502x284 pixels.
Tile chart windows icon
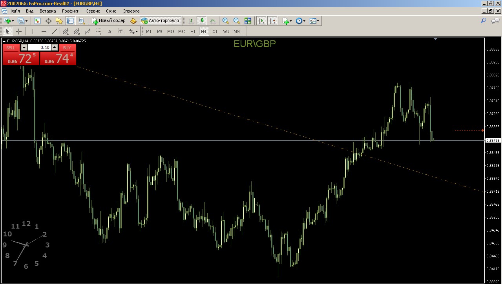tap(248, 21)
